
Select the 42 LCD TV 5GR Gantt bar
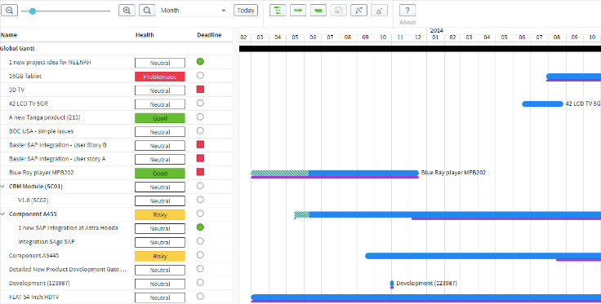(x=542, y=104)
